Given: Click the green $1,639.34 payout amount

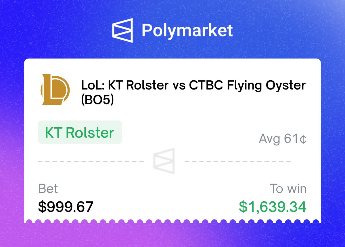Looking at the screenshot, I should tap(273, 207).
